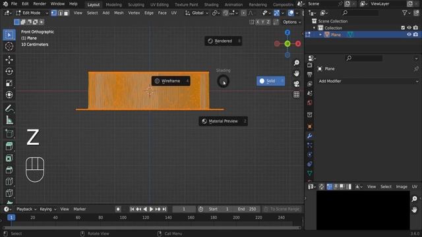422x237 pixels.
Task: Select the Bevel tool
Action: (9, 170)
